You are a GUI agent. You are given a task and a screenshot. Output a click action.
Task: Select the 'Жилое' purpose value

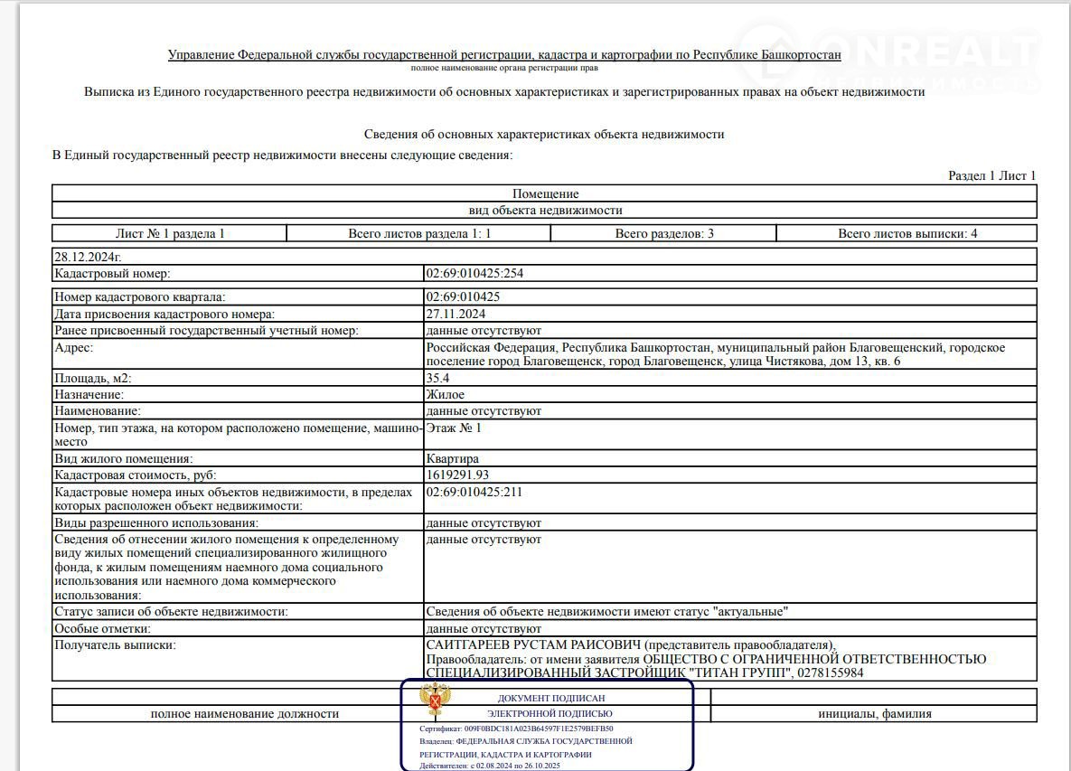pos(445,394)
